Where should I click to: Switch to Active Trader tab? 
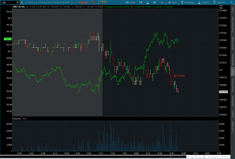coord(233,43)
